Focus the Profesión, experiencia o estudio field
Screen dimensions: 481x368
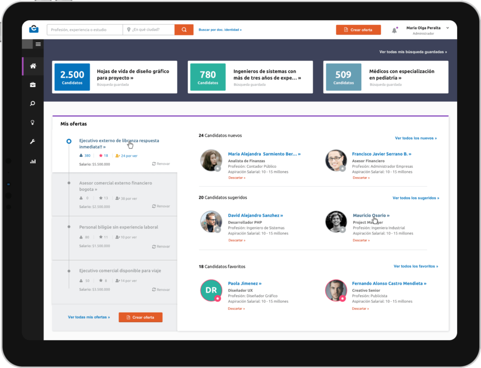pos(85,30)
